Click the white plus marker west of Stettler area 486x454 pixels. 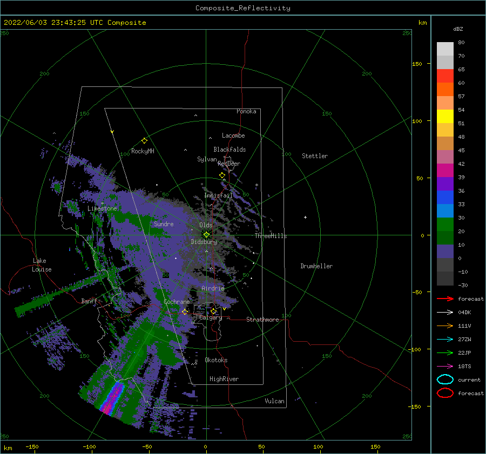point(305,217)
